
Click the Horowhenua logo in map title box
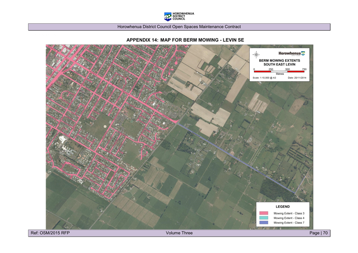tap(292, 53)
